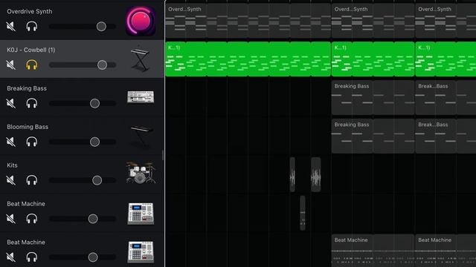Click the K0J - Cowbell volume slider knob
This screenshot has height=267, width=476.
tap(103, 65)
